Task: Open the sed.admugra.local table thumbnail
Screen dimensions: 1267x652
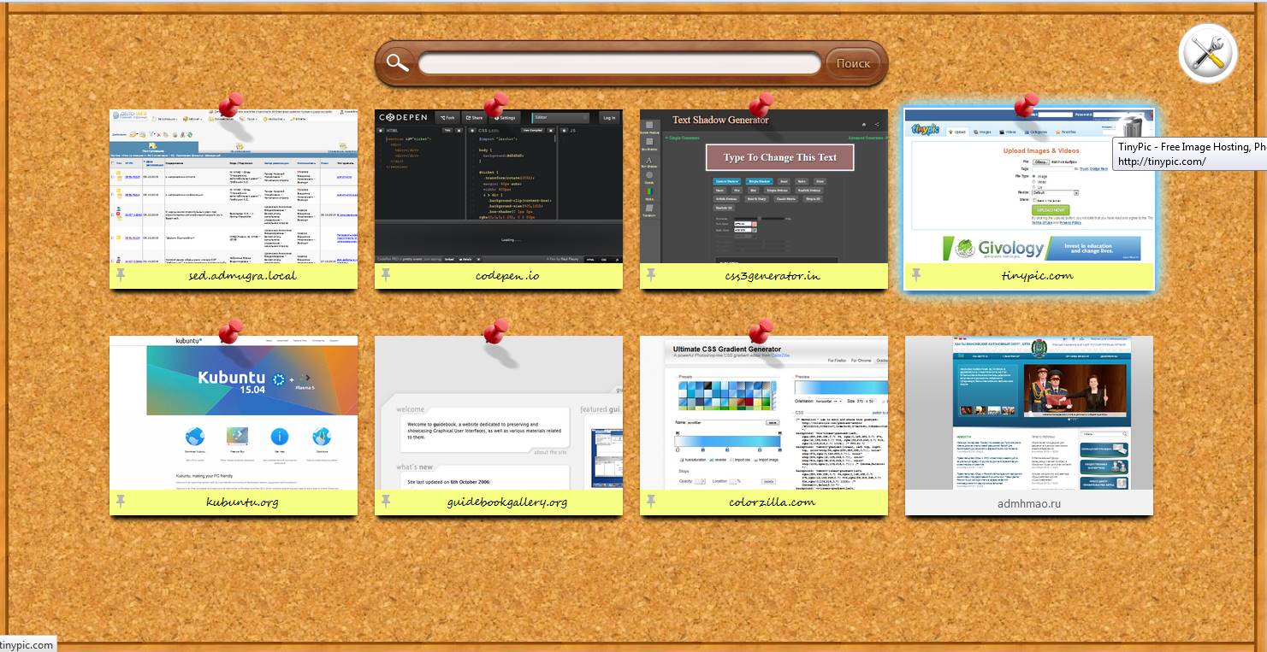Action: coord(234,186)
